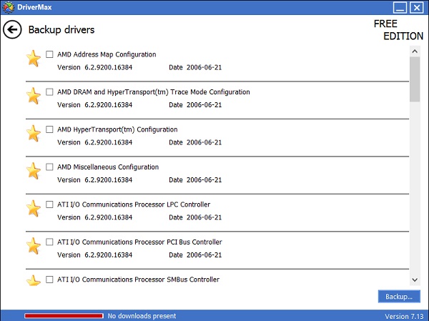
Task: Click date 2006-06-21 of ATI PCI Bus Controller
Action: point(204,255)
